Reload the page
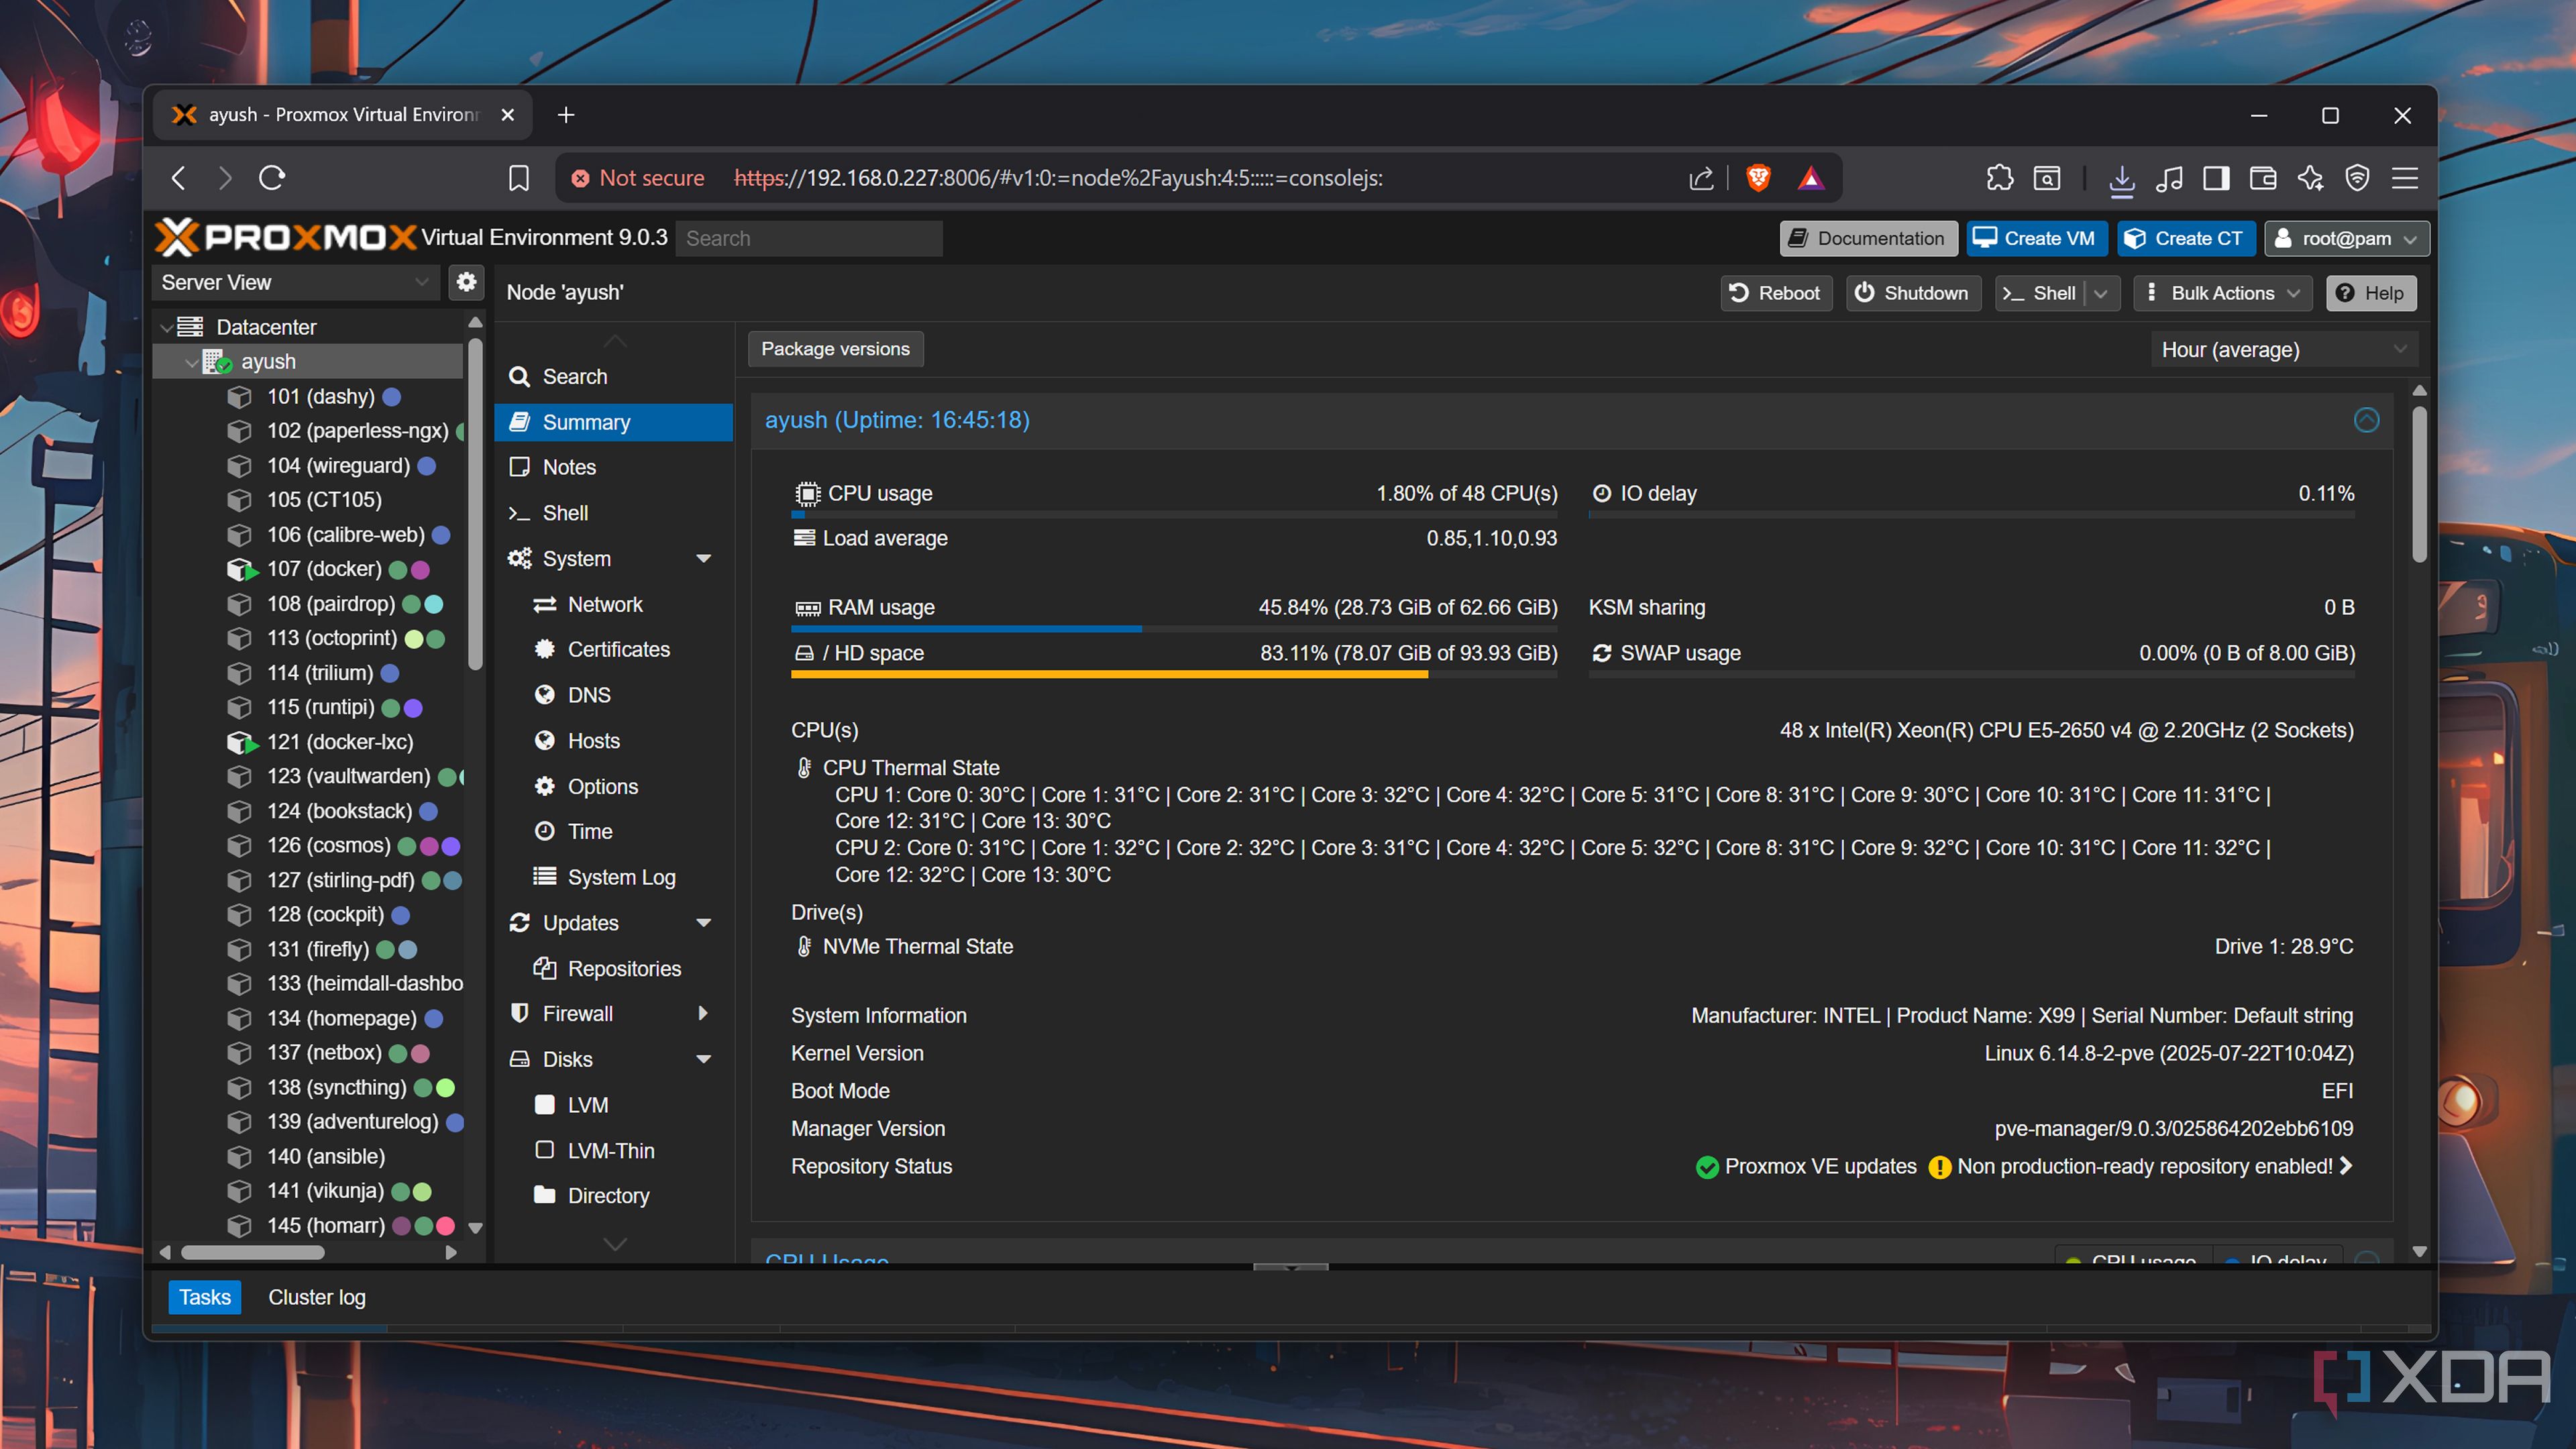The height and width of the screenshot is (1449, 2576). click(272, 178)
